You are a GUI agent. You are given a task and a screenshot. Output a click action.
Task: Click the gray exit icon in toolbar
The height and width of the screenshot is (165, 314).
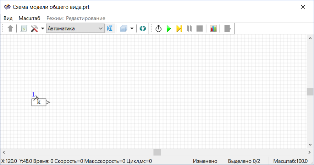[227, 29]
